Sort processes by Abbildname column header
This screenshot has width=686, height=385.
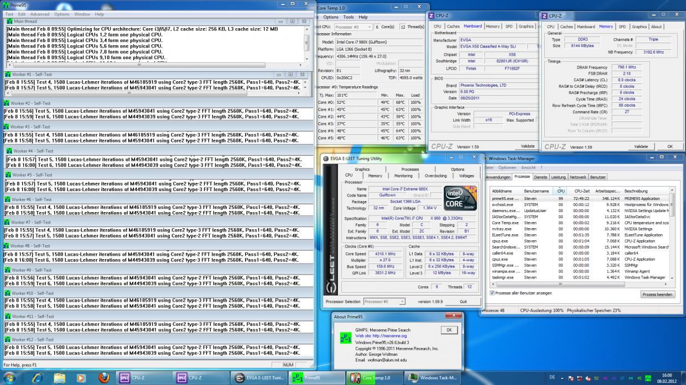[506, 191]
